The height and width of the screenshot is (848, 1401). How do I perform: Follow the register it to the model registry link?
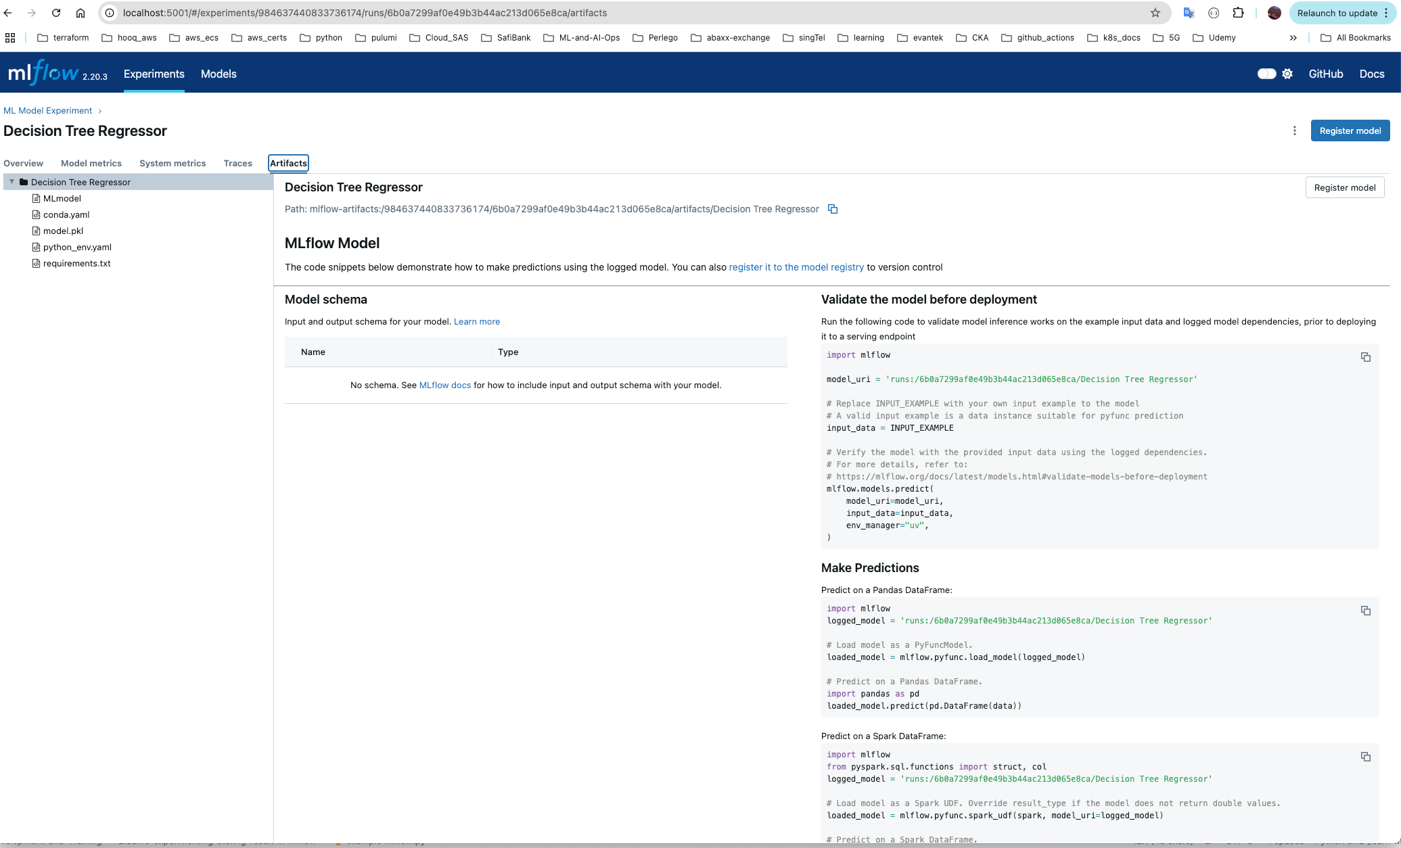tap(796, 267)
